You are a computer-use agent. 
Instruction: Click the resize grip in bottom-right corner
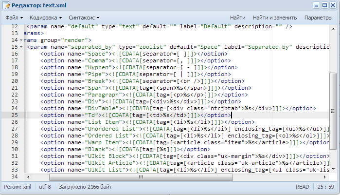point(337,192)
